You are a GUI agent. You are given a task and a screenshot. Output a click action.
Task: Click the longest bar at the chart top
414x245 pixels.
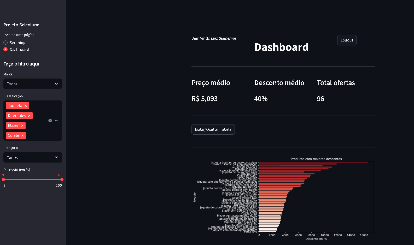click(313, 162)
